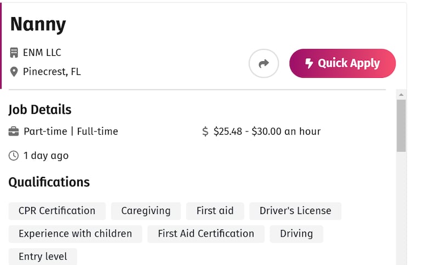Click the share arrow icon button
This screenshot has width=424, height=265.
(x=264, y=64)
